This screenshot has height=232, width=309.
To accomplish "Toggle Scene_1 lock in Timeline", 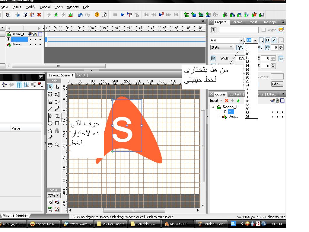I will 35,34.
